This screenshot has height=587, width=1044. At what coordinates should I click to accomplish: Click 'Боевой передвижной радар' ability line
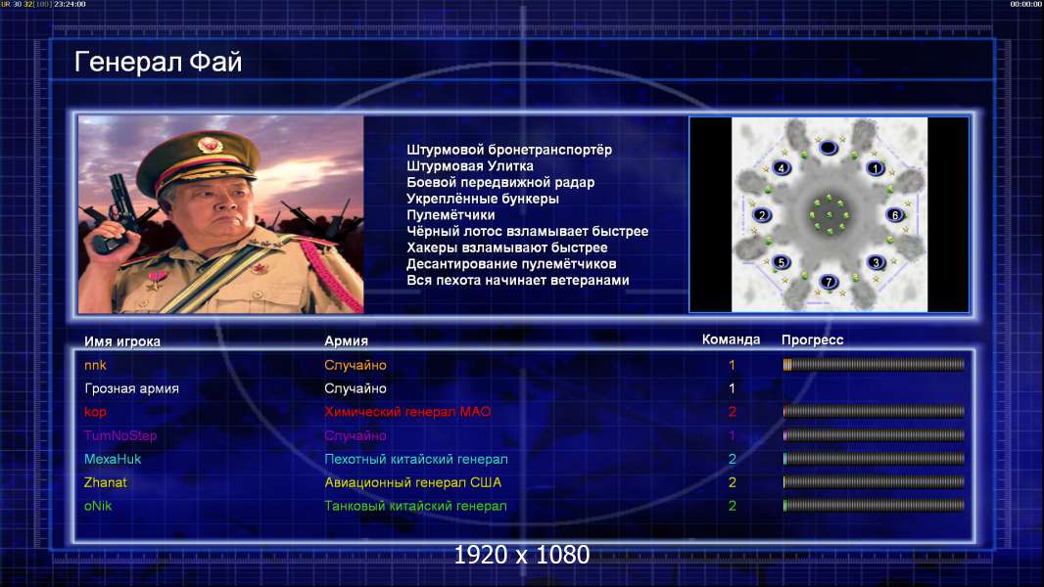[x=500, y=182]
